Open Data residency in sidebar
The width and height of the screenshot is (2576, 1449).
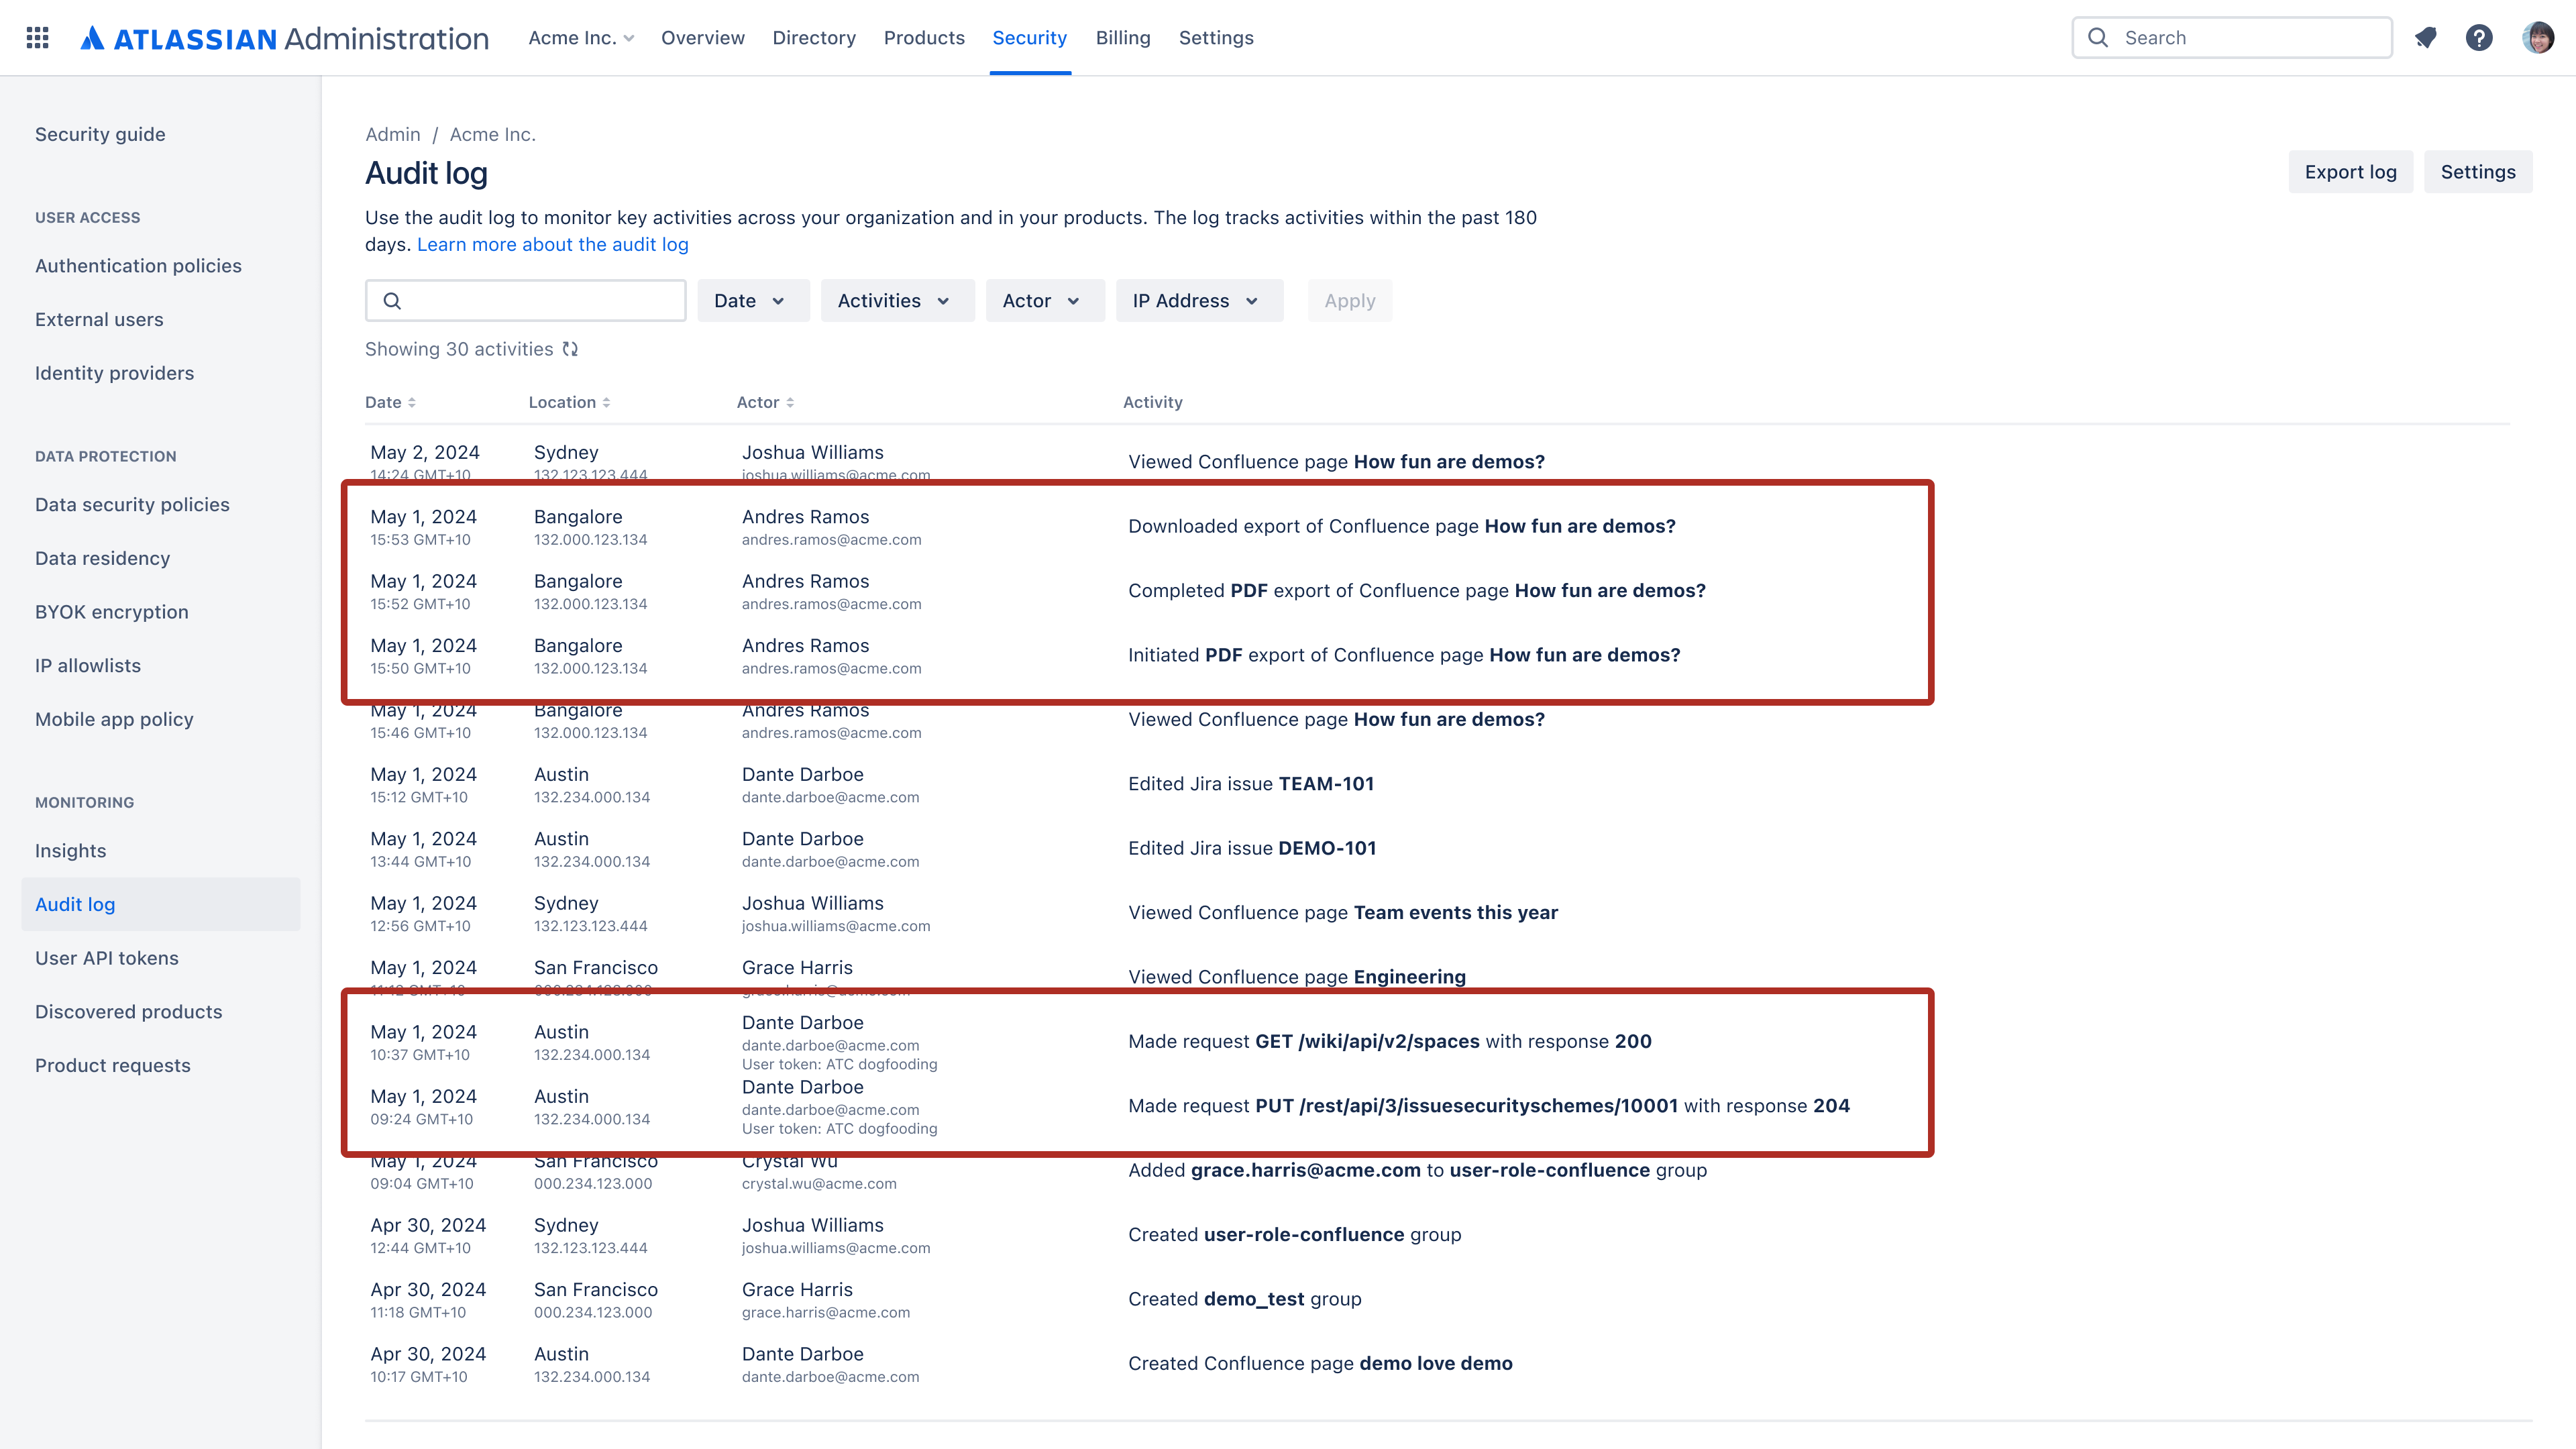[x=102, y=559]
